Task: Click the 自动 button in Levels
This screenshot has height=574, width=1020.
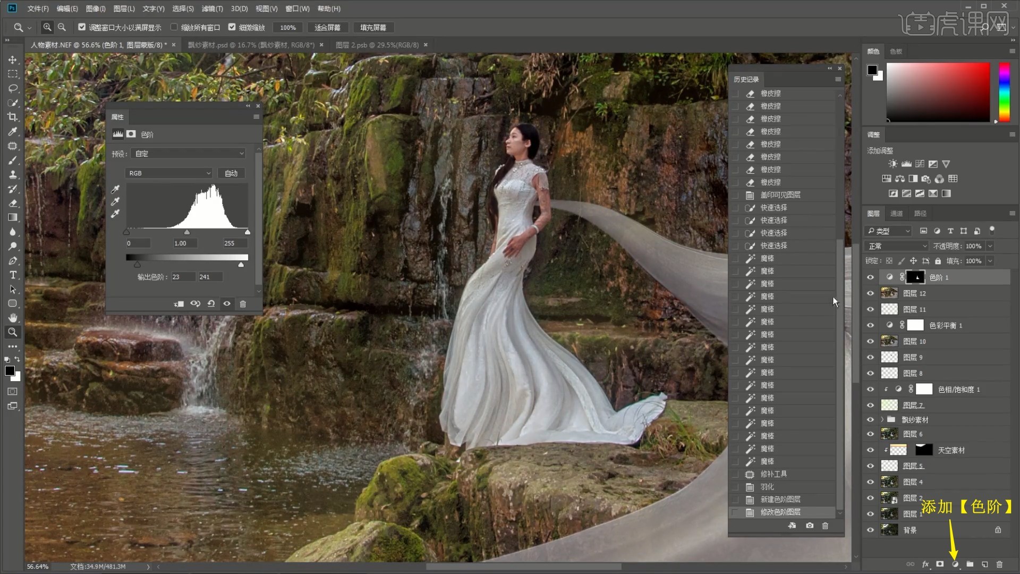Action: tap(231, 173)
